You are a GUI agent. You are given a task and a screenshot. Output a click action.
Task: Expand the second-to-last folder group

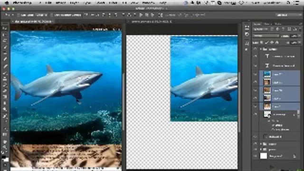pyautogui.click(x=261, y=144)
